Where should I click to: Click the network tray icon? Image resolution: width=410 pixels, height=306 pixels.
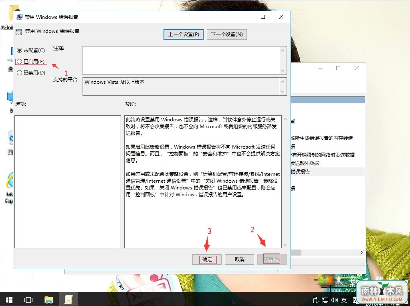(x=325, y=300)
